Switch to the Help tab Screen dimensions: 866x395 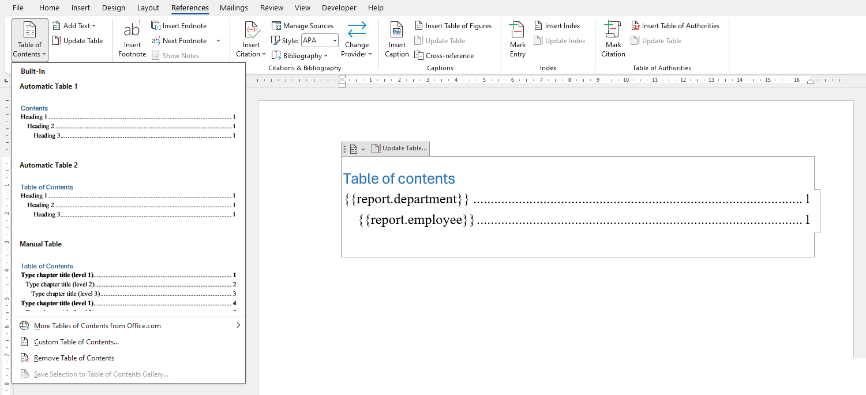pos(376,8)
